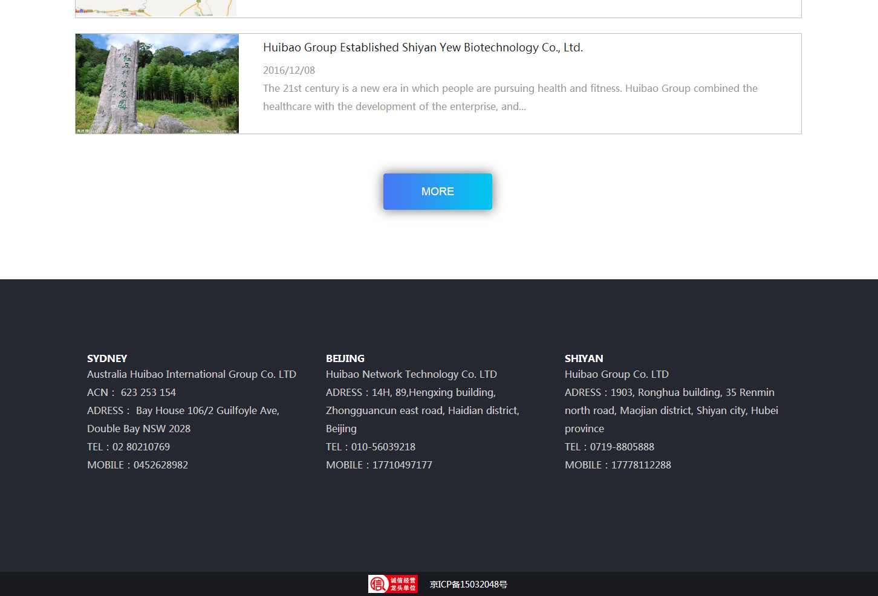Select the BEIJING office heading
The width and height of the screenshot is (878, 596).
coord(345,358)
